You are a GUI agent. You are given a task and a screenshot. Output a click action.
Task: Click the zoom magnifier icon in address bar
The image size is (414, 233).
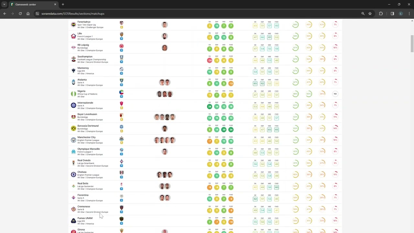tap(363, 14)
